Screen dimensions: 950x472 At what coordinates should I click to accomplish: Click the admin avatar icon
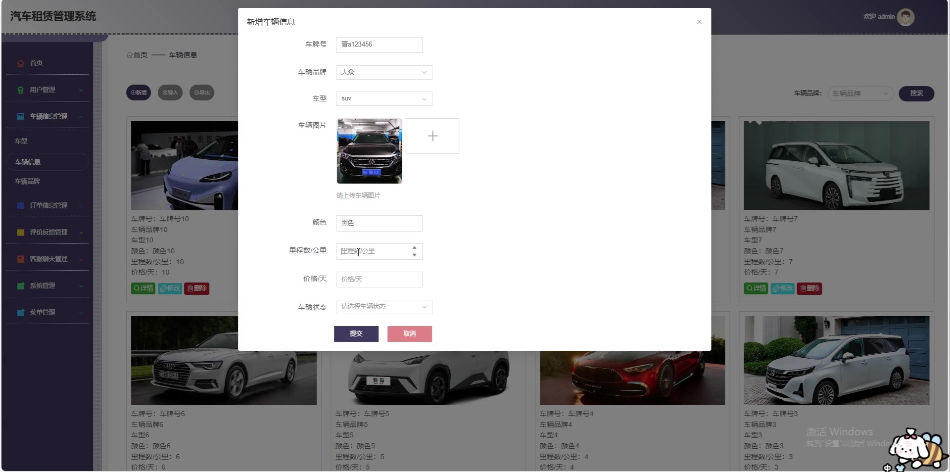[906, 17]
